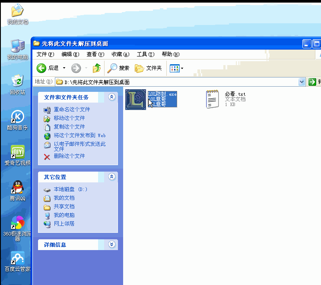Open the 文件(F) menu

click(45, 54)
